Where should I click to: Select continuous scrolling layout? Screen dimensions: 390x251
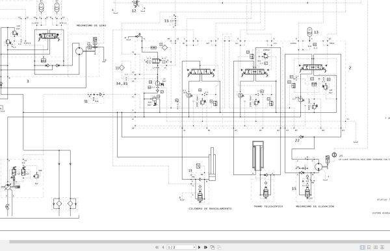[383, 247]
